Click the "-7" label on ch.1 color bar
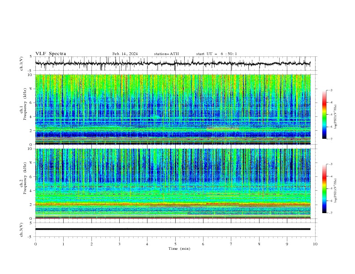This screenshot has width=355, height=274. point(330,139)
